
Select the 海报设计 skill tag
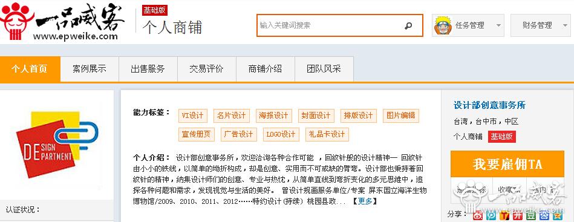[x=273, y=116]
